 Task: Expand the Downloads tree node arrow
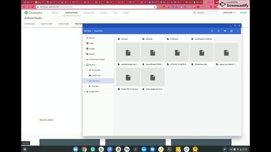tap(87, 70)
